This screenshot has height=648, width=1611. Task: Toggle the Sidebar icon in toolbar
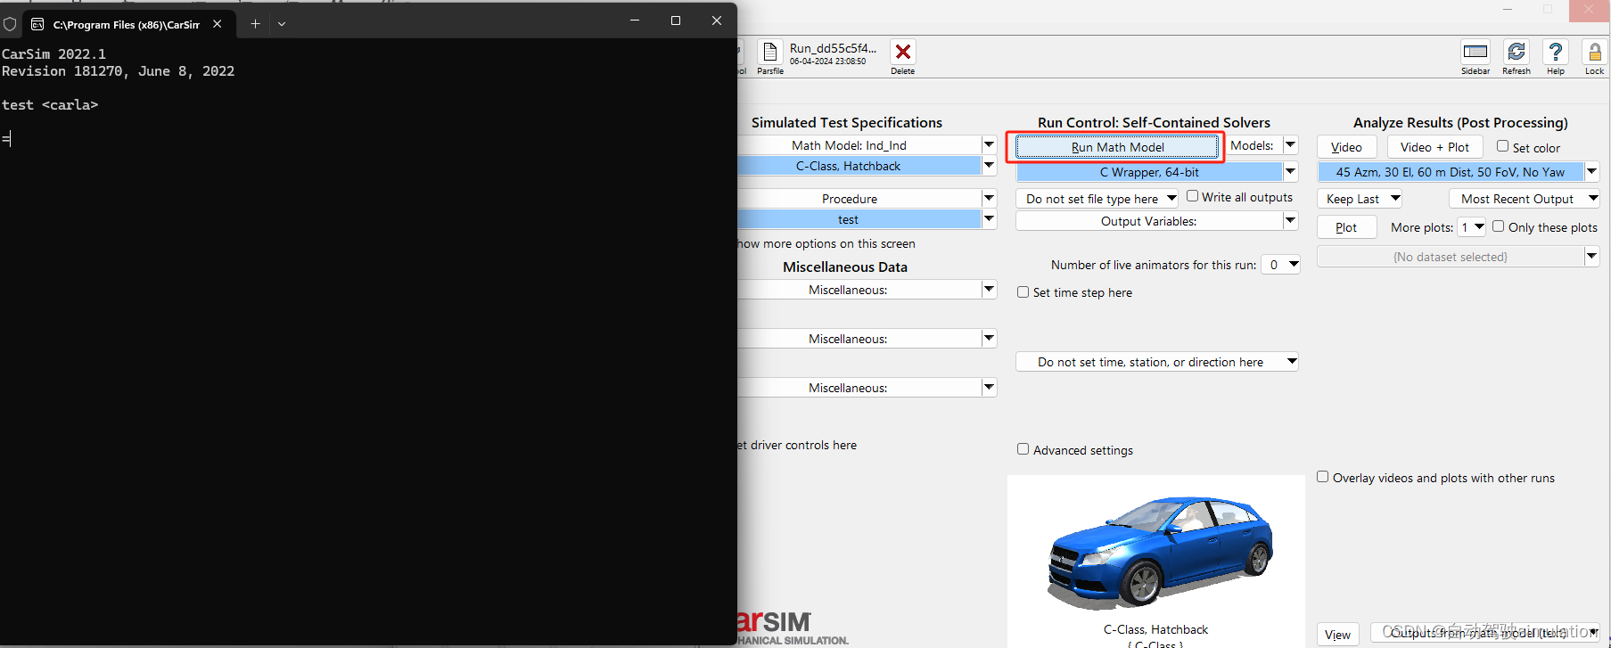tap(1475, 52)
